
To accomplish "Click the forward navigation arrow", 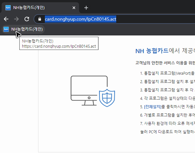I will tap(16, 19).
